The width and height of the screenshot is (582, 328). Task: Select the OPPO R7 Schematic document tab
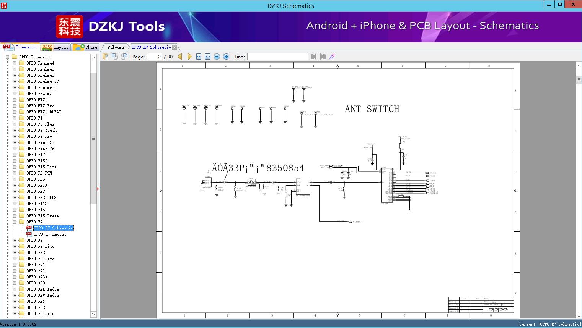151,47
